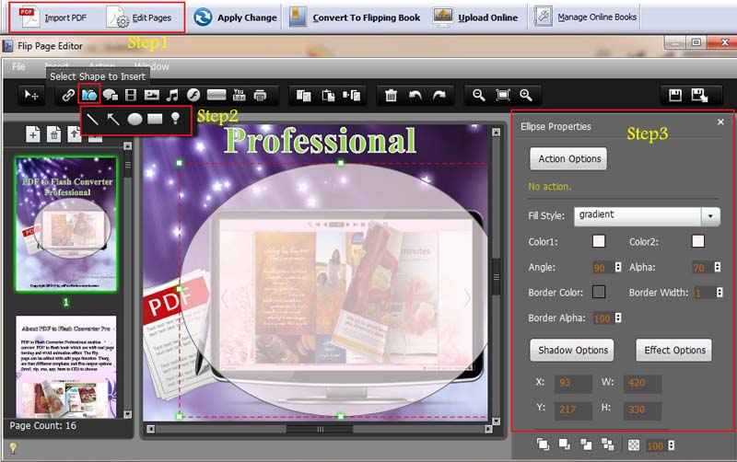Click the printer icon in toolbar
The width and height of the screenshot is (737, 462).
(x=260, y=96)
